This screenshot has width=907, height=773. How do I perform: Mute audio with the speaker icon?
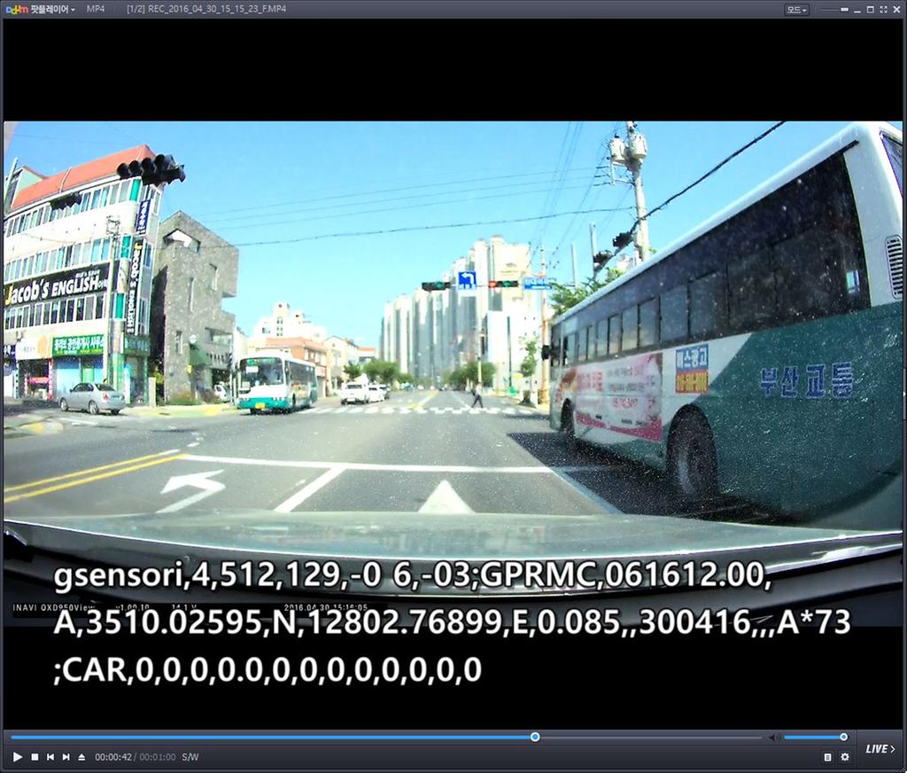(774, 738)
